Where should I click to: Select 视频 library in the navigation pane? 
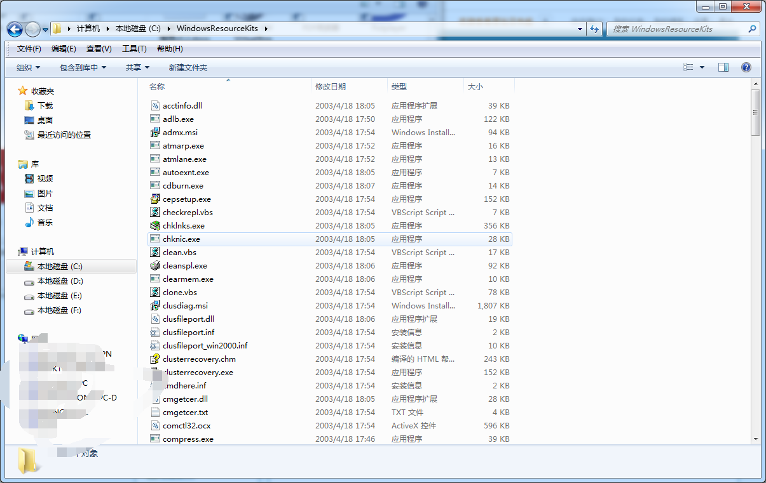click(x=45, y=179)
